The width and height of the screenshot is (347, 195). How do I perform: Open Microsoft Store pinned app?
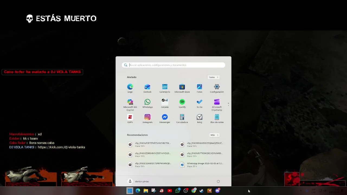pyautogui.click(x=182, y=88)
